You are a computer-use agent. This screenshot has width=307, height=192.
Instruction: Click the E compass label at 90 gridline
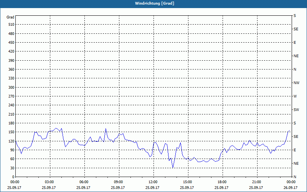point(295,150)
